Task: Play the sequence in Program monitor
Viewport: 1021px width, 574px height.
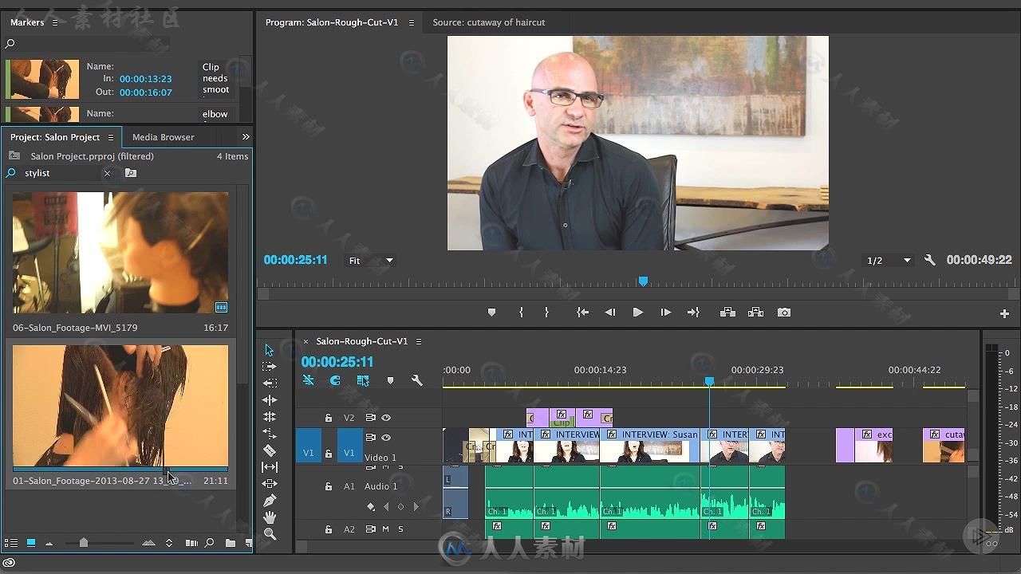Action: [x=637, y=313]
